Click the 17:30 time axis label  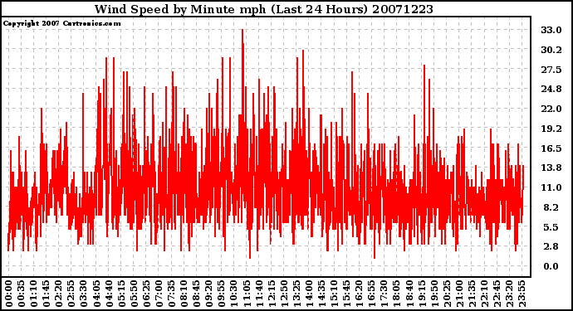[384, 294]
